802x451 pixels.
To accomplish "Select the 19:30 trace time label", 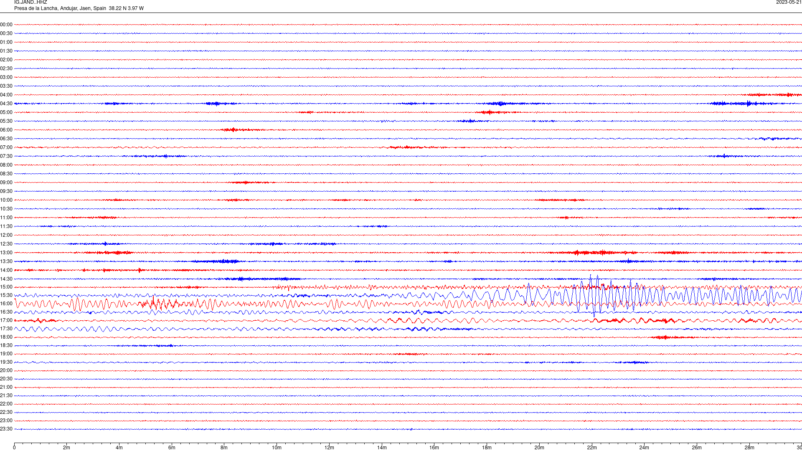I will [6, 362].
